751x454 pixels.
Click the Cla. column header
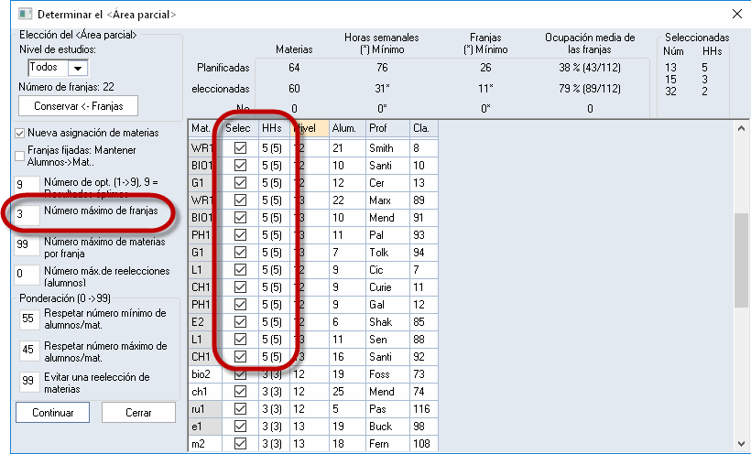[x=424, y=128]
